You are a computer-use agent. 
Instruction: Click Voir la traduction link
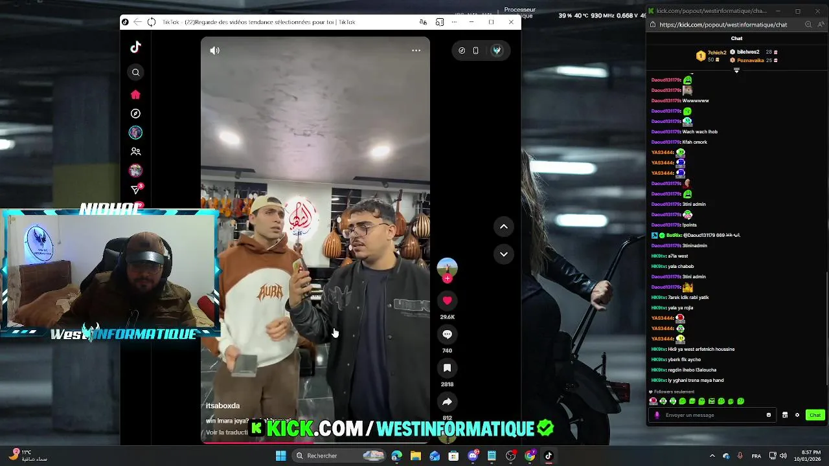pos(227,432)
